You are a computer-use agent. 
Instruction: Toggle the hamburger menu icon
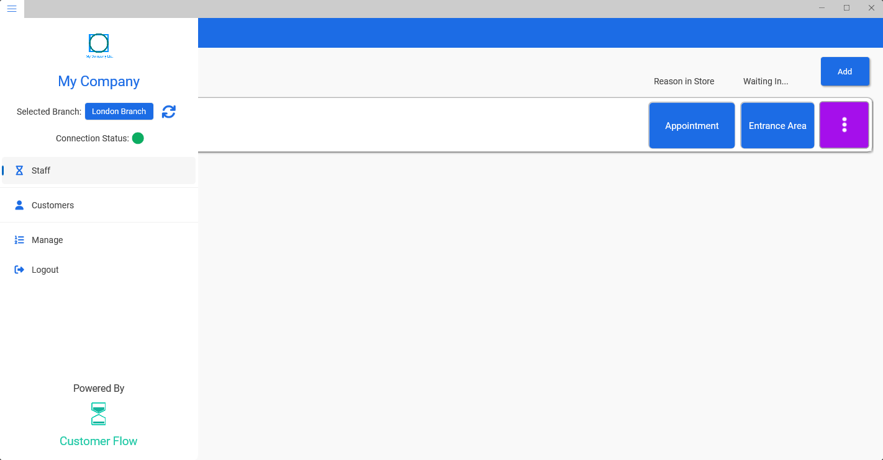(12, 9)
